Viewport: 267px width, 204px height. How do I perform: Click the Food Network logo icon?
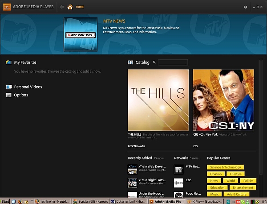pyautogui.click(x=178, y=195)
